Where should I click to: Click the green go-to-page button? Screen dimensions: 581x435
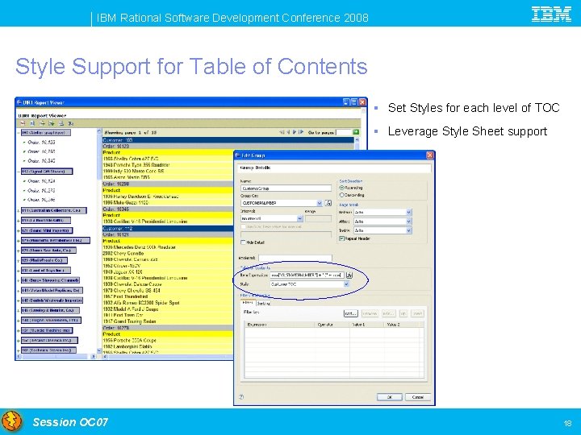[356, 132]
